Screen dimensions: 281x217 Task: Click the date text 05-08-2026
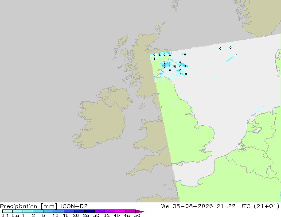click(193, 206)
